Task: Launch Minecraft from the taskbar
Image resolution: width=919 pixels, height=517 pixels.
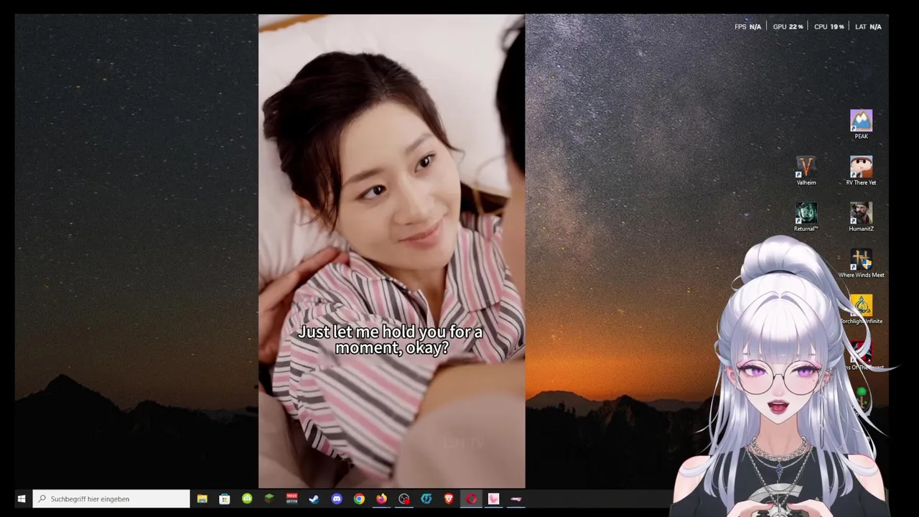Action: pyautogui.click(x=269, y=498)
